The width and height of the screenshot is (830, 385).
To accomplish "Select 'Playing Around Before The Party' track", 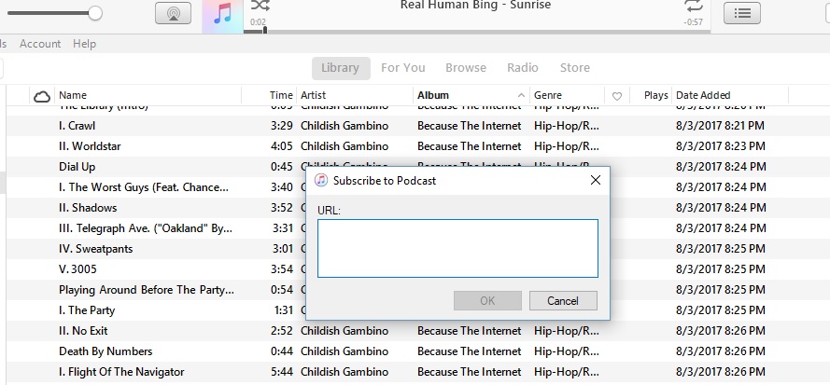I will pyautogui.click(x=147, y=290).
